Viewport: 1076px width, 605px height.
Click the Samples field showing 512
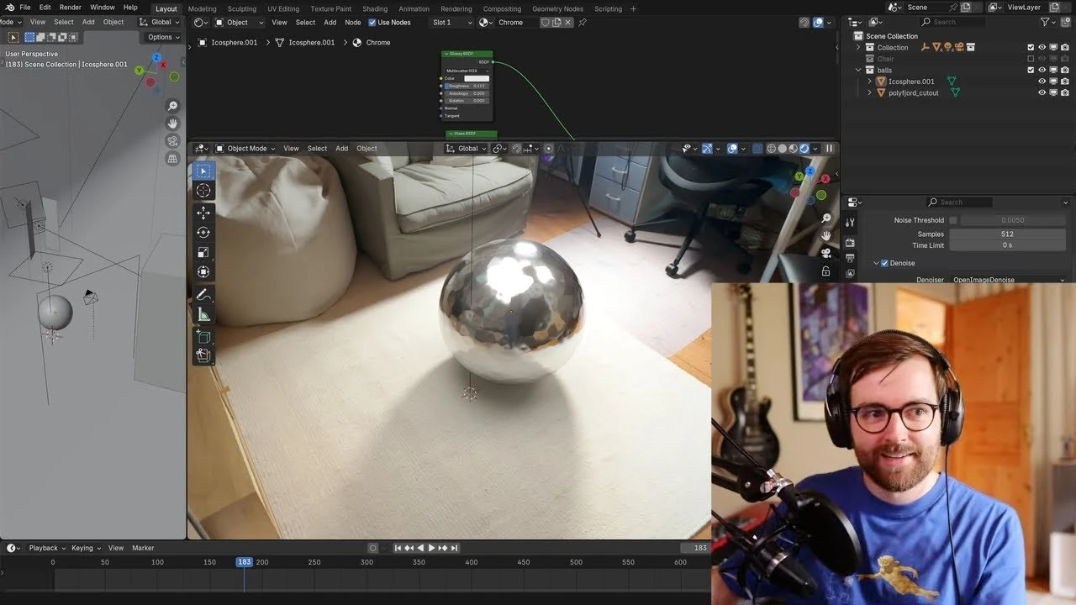point(1007,234)
